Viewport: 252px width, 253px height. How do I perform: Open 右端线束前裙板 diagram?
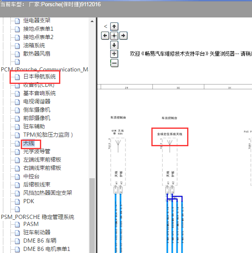[42, 168]
